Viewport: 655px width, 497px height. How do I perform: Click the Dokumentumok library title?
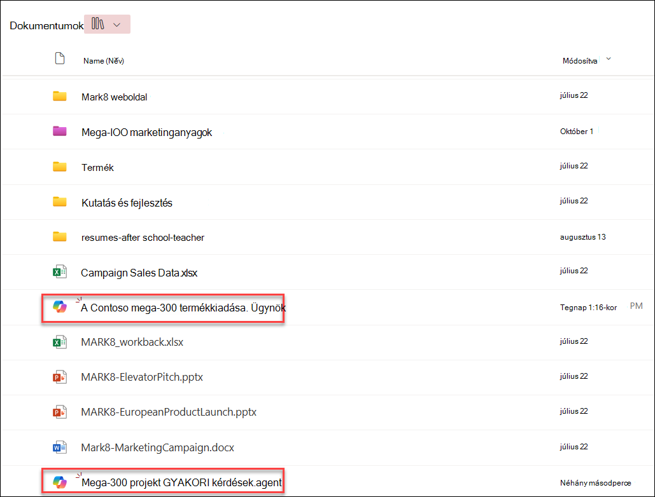(x=46, y=26)
